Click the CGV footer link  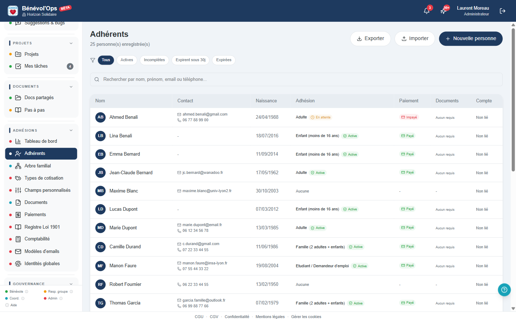click(x=214, y=317)
